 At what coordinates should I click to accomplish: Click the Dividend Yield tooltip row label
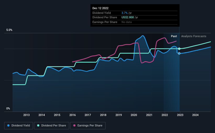(x=101, y=13)
